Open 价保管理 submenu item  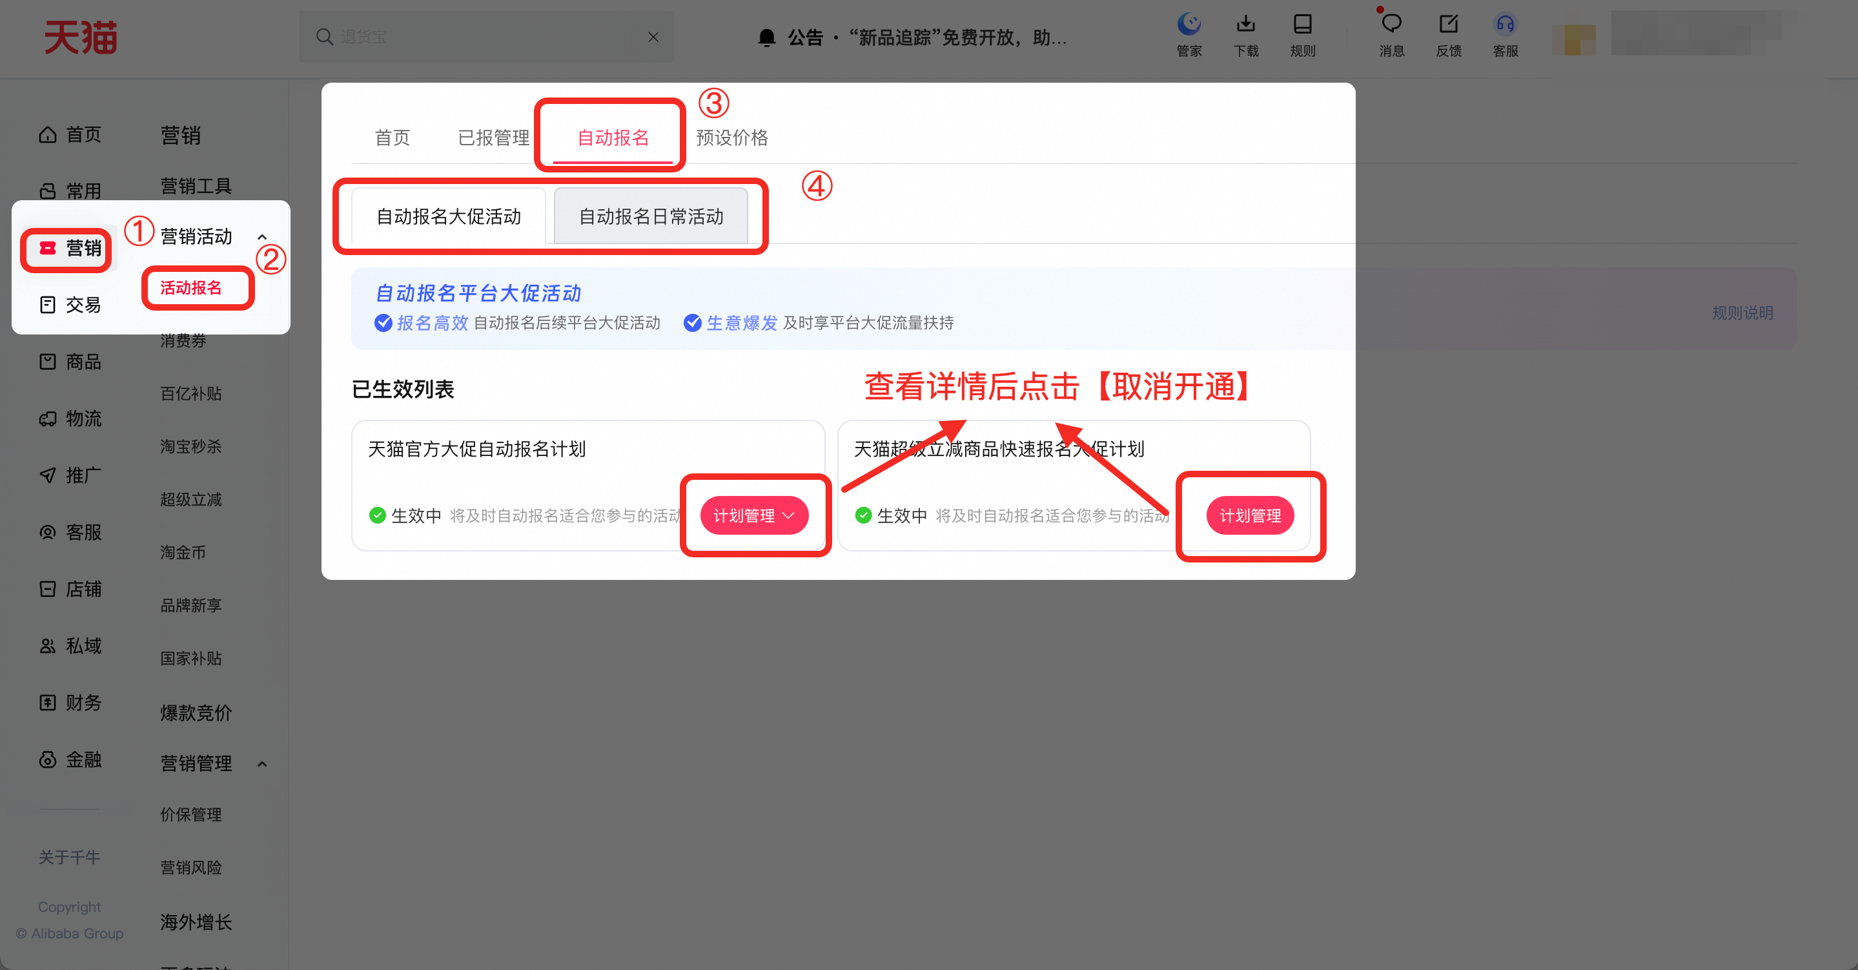(191, 815)
